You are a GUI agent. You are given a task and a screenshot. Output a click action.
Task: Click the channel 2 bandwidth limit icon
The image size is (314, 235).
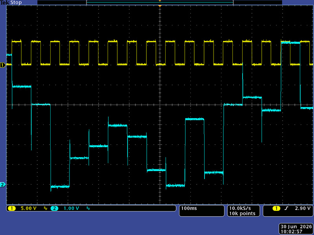tap(88, 208)
